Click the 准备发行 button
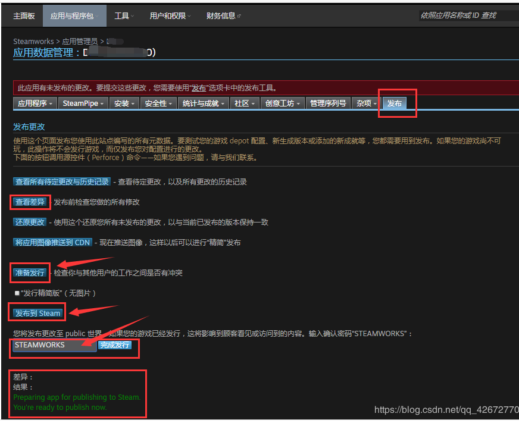 coord(30,272)
